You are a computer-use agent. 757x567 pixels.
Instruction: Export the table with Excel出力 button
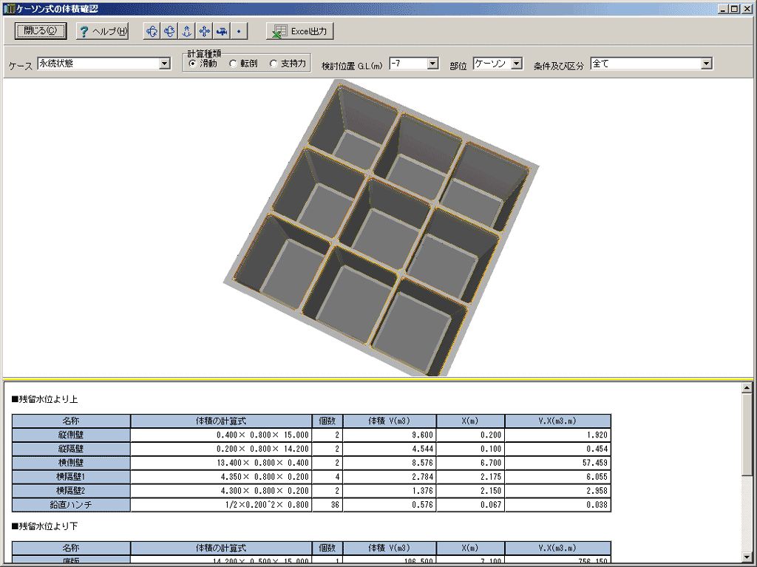tap(300, 31)
